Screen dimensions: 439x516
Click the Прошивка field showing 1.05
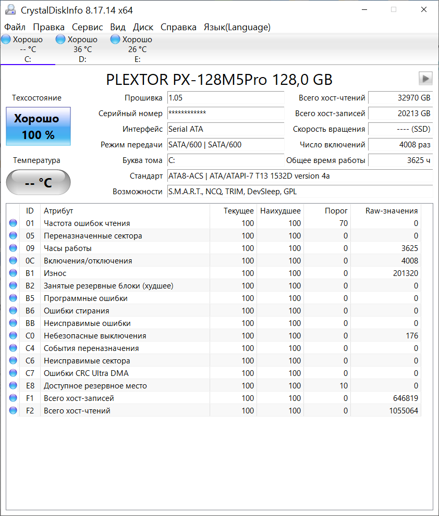point(226,98)
